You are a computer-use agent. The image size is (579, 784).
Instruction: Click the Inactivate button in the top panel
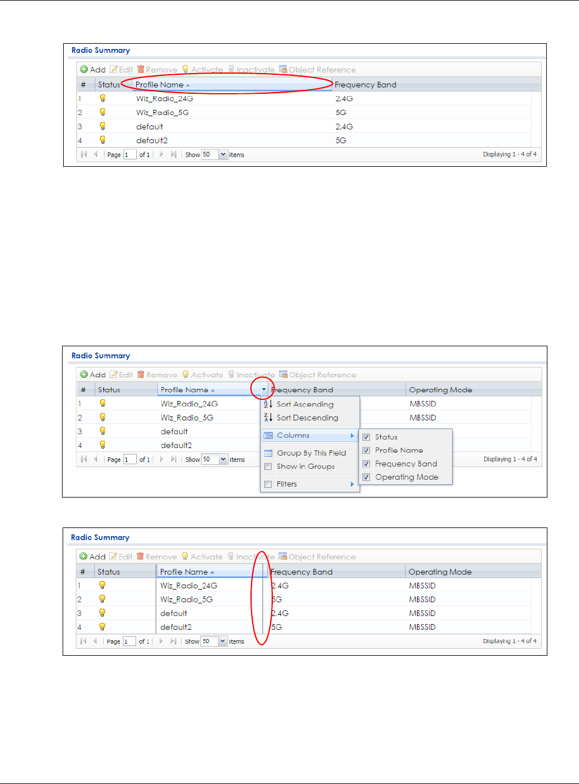pos(251,70)
